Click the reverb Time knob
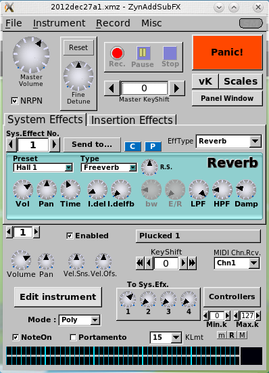Viewport: 269px width, 373px height. click(70, 190)
